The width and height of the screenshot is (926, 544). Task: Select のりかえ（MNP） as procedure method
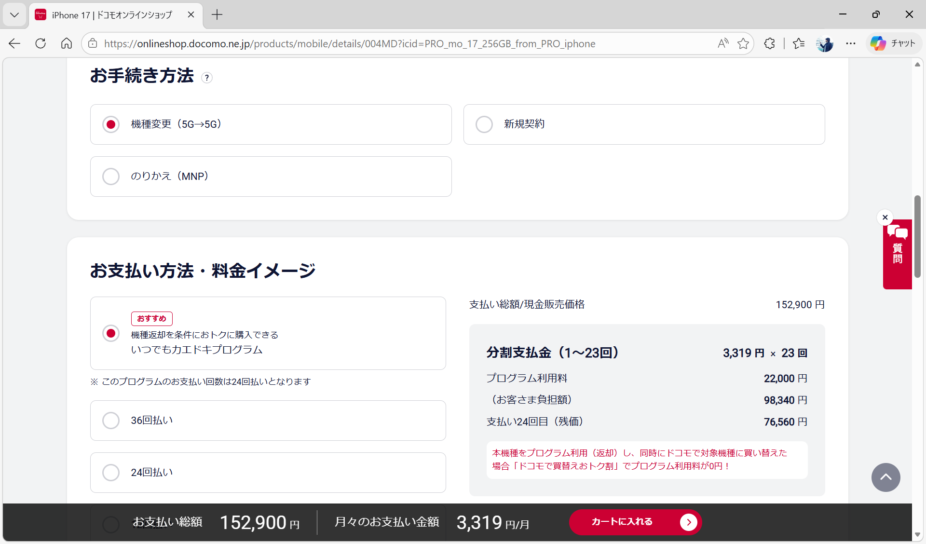111,176
